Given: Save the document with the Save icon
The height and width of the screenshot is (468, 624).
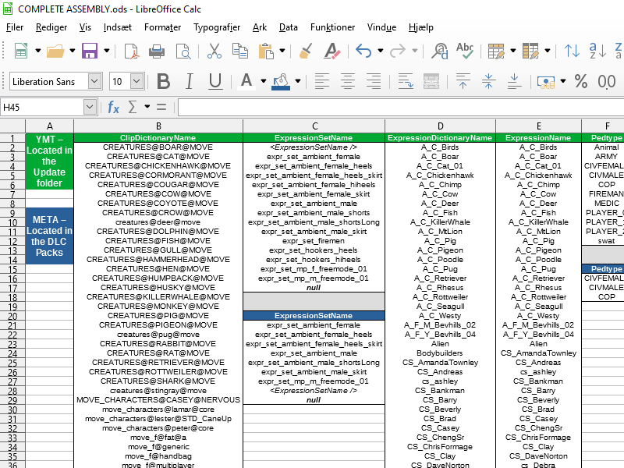Looking at the screenshot, I should [90, 51].
